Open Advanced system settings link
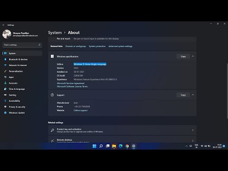Image resolution: width=228 pixels, height=171 pixels. click(x=120, y=46)
